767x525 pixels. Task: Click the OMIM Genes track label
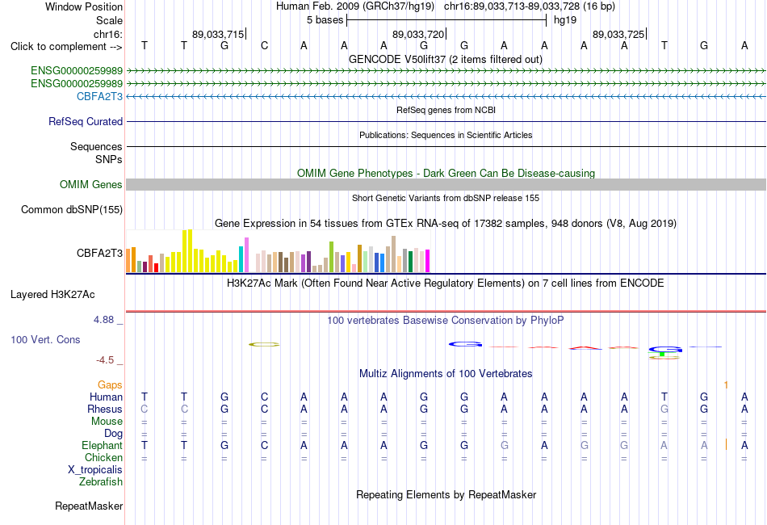pos(90,184)
